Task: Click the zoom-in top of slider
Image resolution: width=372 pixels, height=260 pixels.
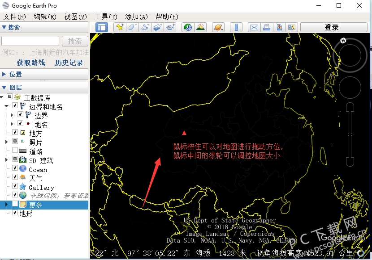Action: tap(350, 106)
